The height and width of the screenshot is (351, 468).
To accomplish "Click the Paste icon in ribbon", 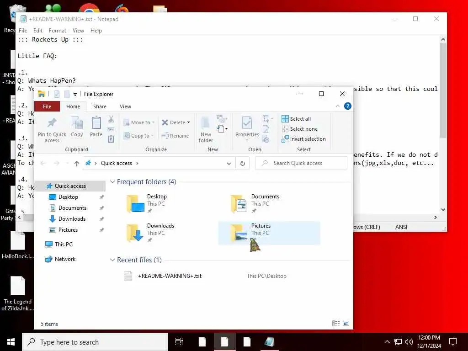I will 96,122.
